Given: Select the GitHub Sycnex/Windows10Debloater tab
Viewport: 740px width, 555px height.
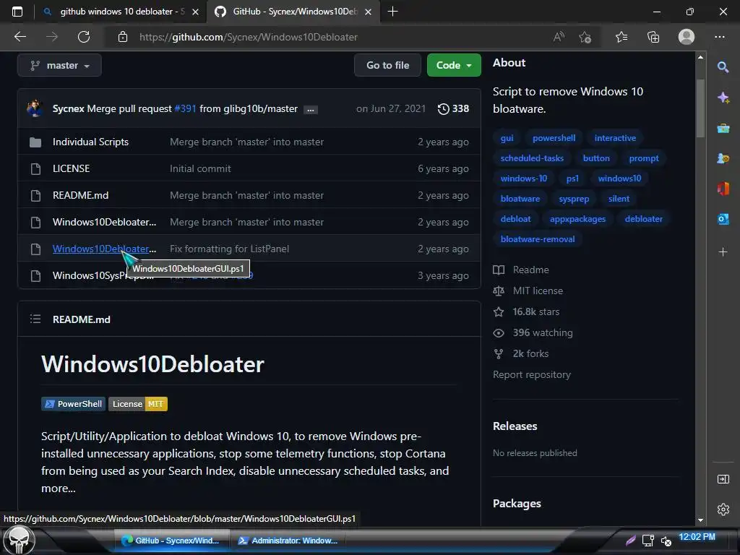Looking at the screenshot, I should tap(293, 12).
